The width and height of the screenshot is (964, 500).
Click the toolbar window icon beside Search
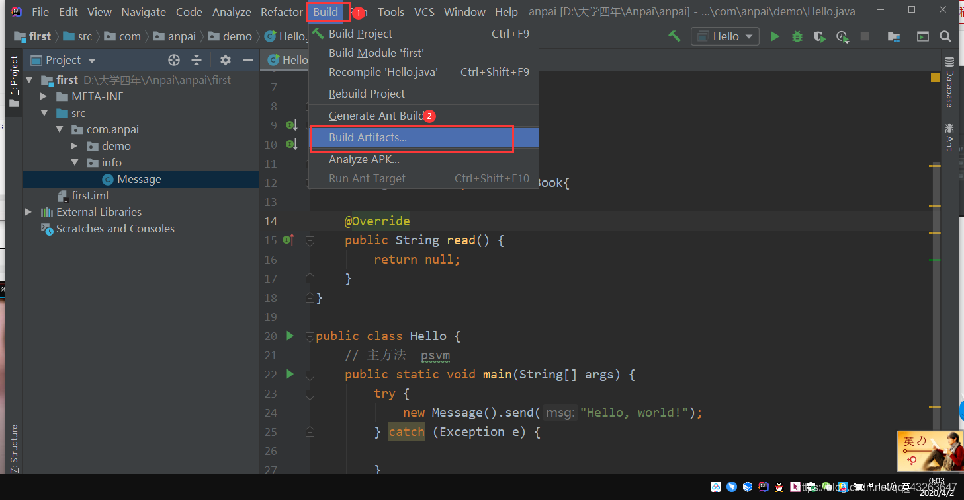point(922,36)
